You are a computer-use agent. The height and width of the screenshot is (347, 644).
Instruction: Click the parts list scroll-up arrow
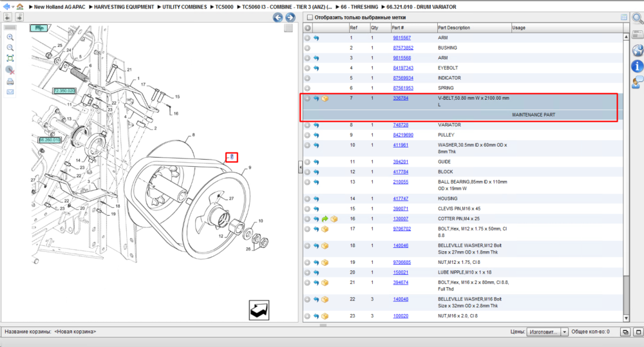pos(626,37)
